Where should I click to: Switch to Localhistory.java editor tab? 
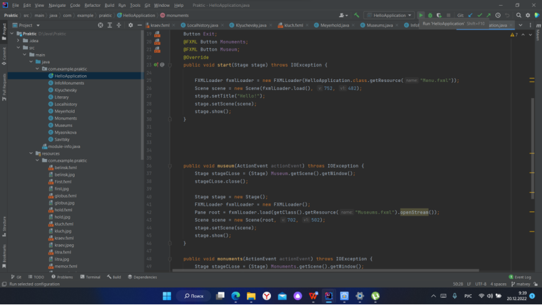coord(202,25)
